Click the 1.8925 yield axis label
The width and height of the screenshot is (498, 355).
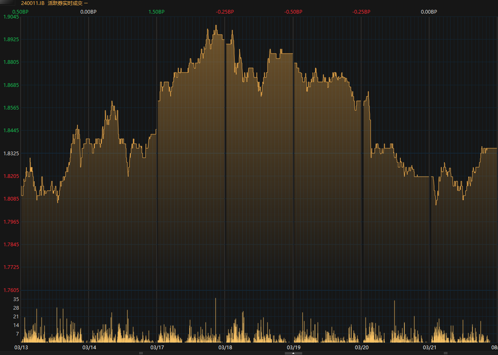coord(11,40)
